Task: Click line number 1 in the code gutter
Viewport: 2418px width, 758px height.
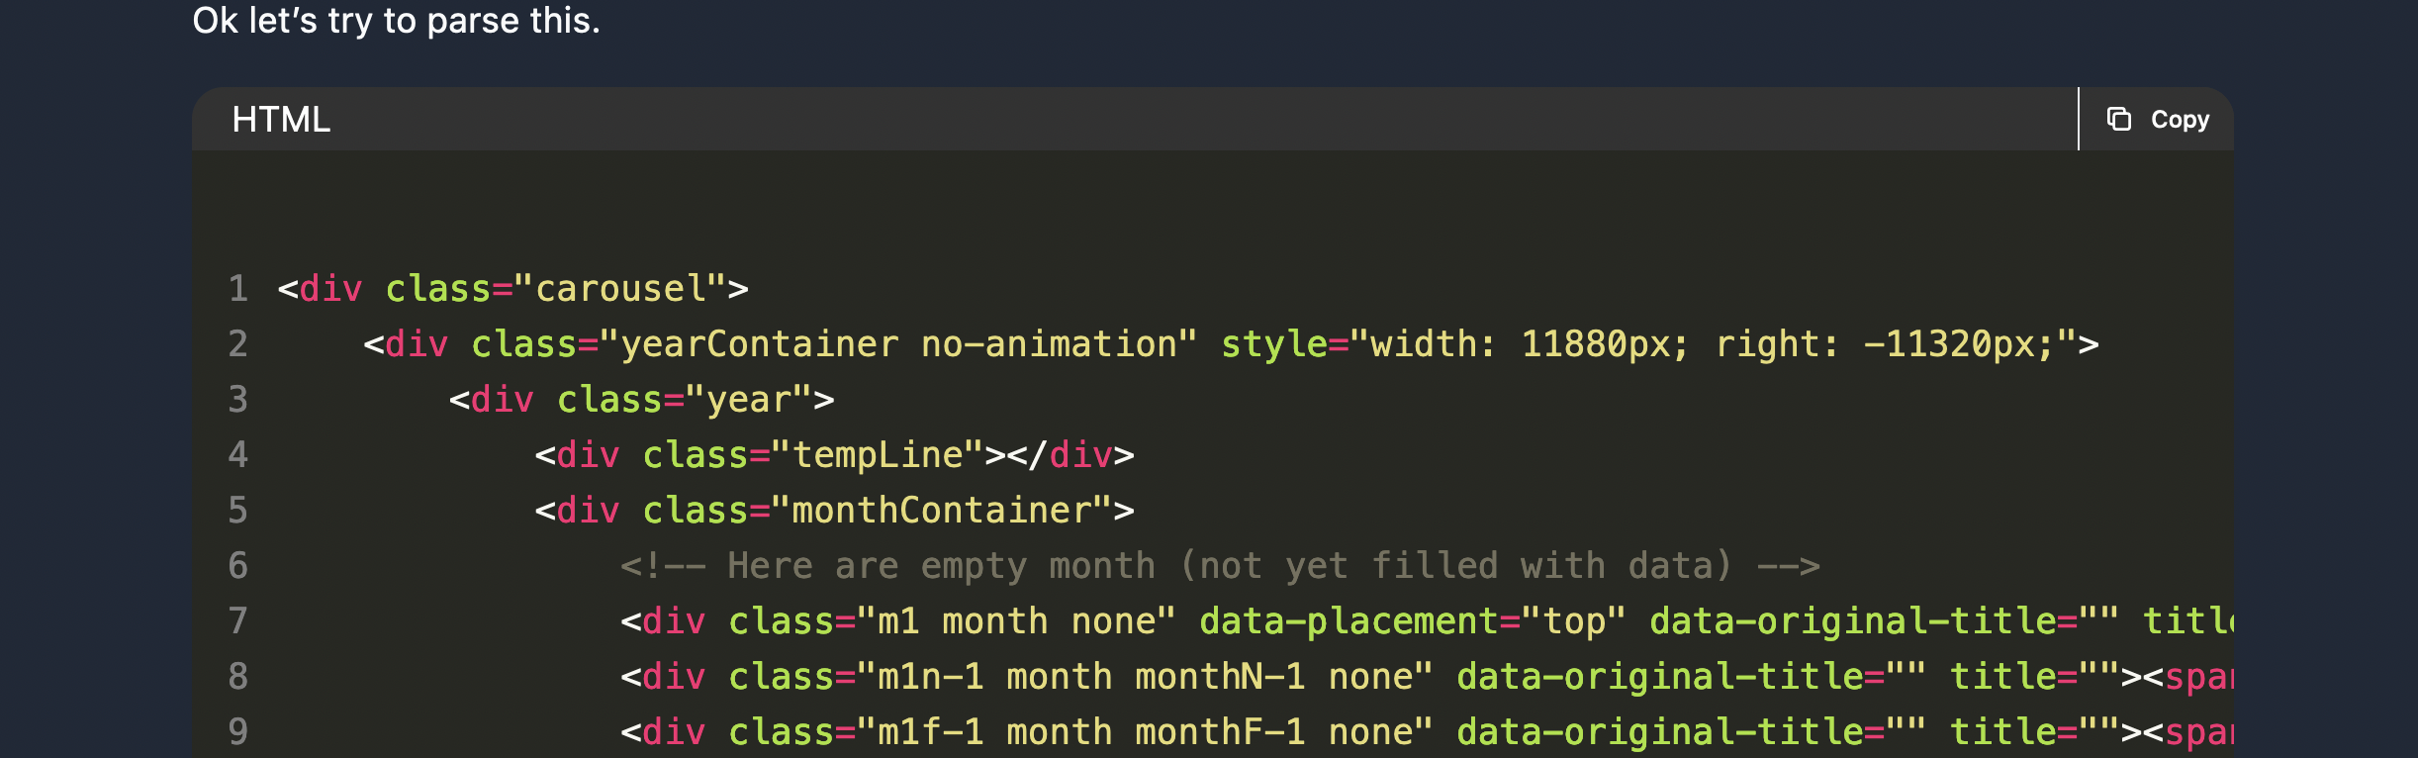Action: [238, 289]
